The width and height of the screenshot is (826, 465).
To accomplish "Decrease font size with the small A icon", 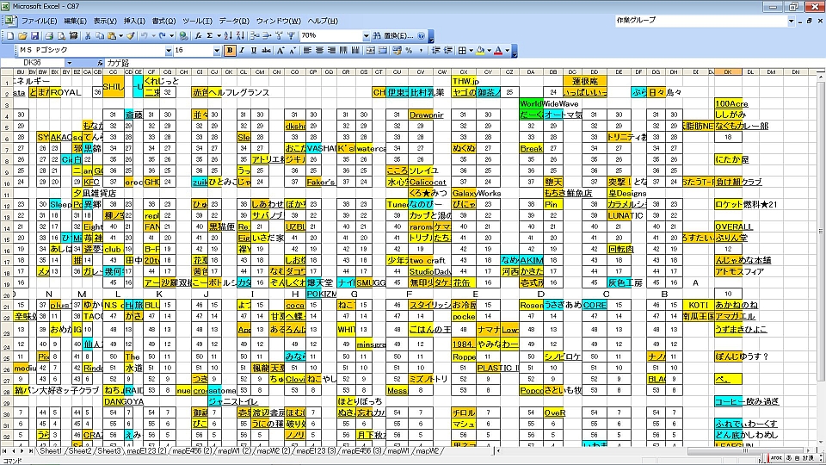I will (293, 51).
